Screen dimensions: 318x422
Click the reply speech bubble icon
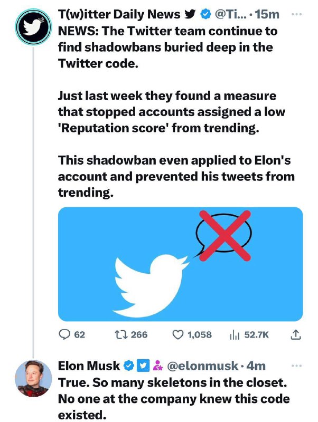pos(65,334)
